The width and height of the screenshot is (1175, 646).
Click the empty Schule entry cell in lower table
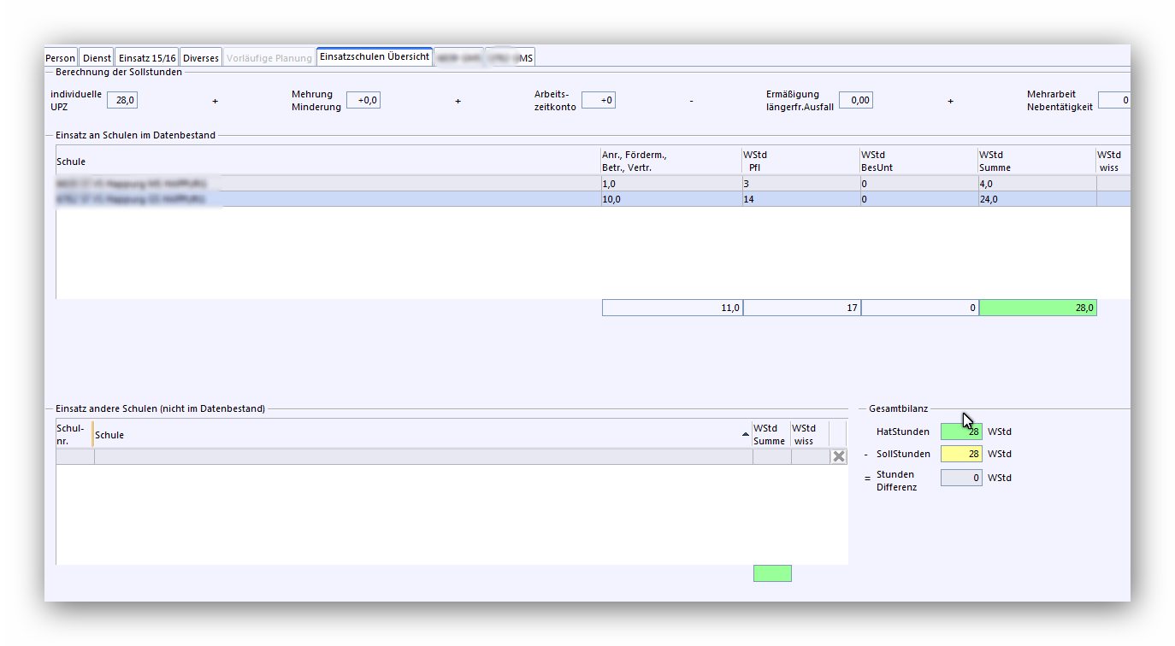coord(423,456)
